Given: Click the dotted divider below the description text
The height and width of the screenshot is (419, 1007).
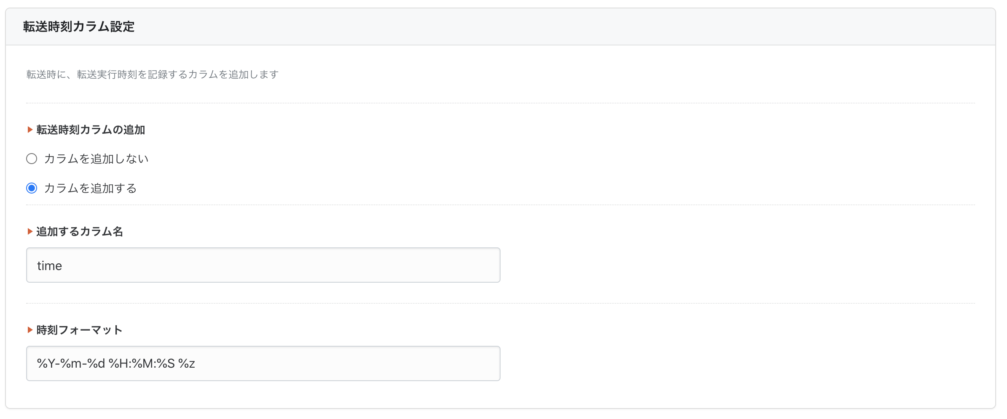Looking at the screenshot, I should click(x=501, y=103).
